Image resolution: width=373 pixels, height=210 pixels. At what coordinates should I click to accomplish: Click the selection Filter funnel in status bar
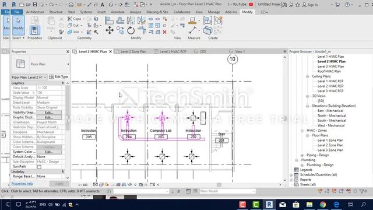tap(362, 191)
